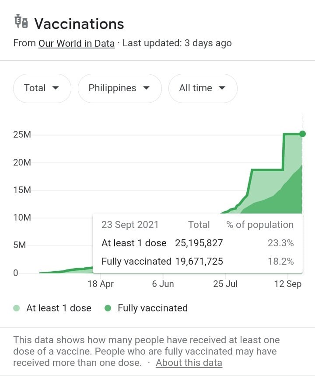This screenshot has width=315, height=376.
Task: Expand the Philippines country selector
Action: [x=119, y=88]
